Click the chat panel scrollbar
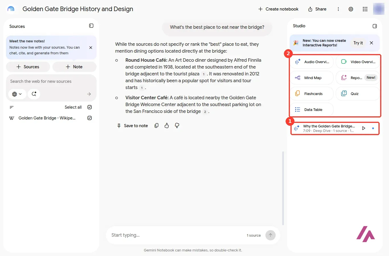Viewport: 389px width, 256px height. [x=283, y=188]
